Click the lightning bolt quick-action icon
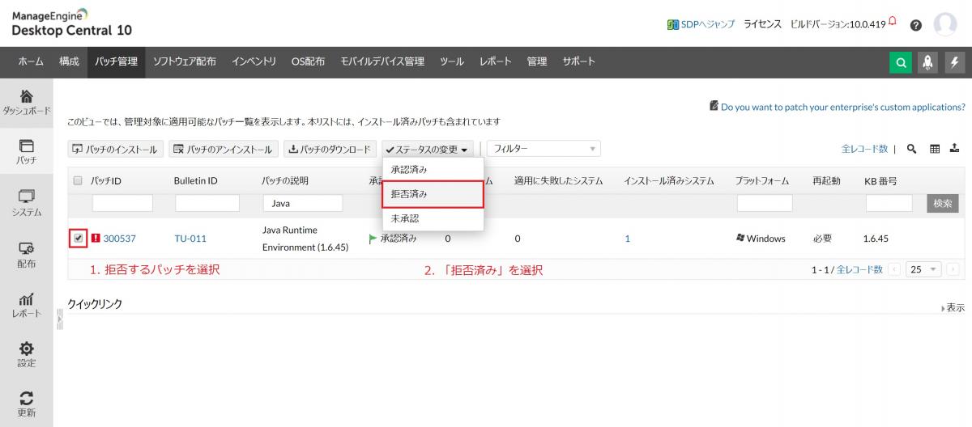Viewport: 972px width, 427px height. click(955, 62)
